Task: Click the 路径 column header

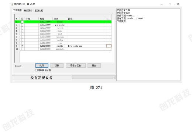Action: coord(87,19)
